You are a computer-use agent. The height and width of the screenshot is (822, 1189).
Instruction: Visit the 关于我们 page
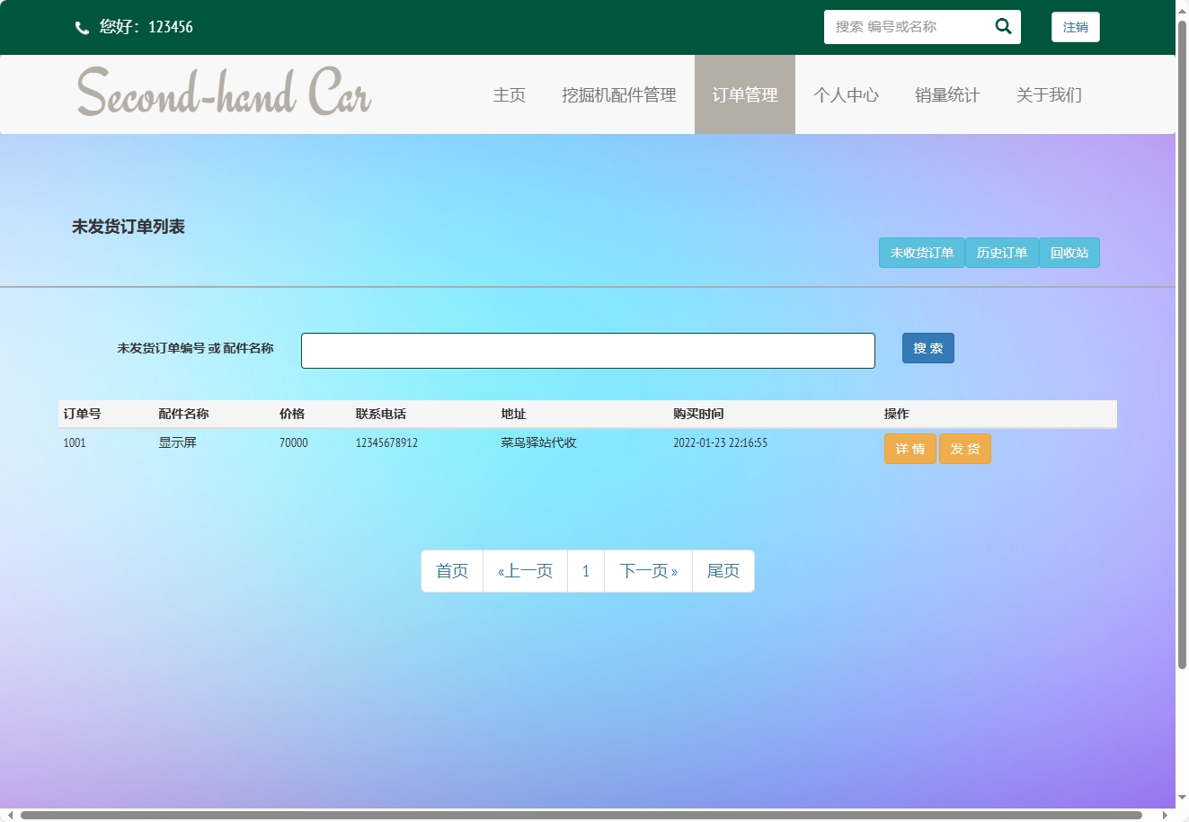(1049, 95)
